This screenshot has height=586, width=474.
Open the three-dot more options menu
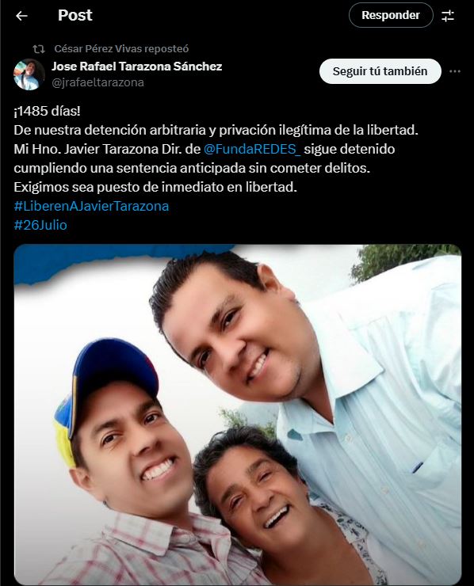454,71
